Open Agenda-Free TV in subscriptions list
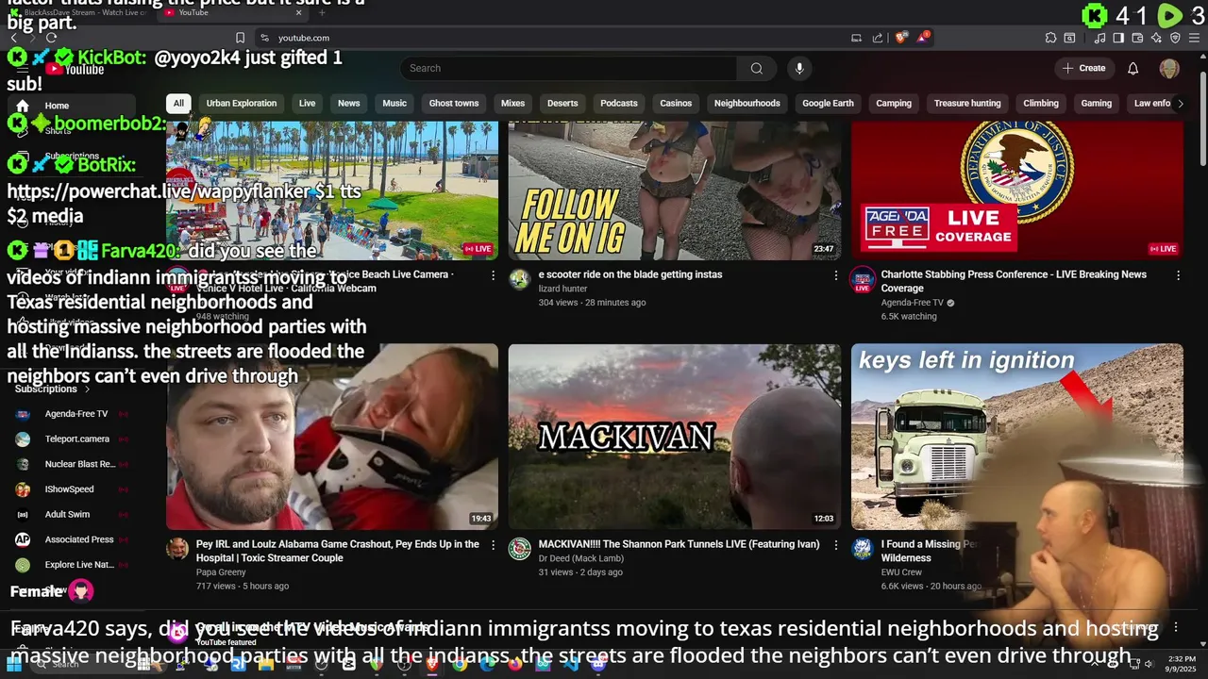 pyautogui.click(x=71, y=414)
